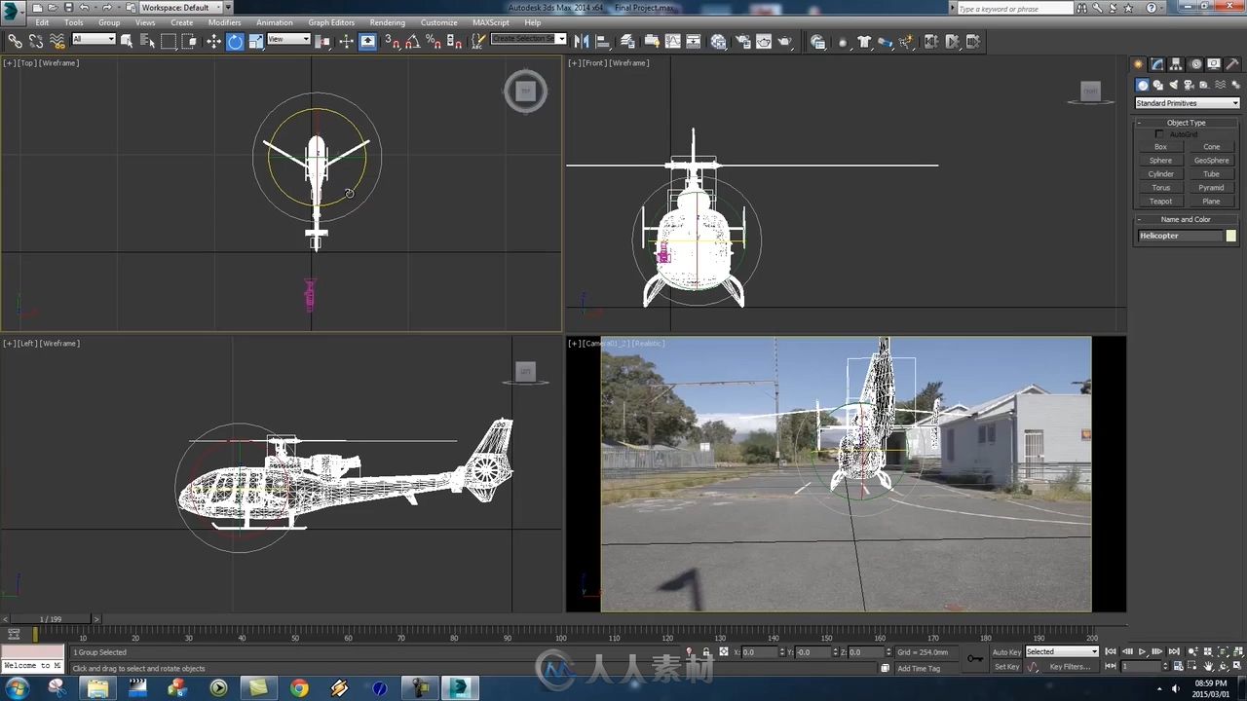Open the Modifiers menu
This screenshot has width=1247, height=701.
click(224, 22)
